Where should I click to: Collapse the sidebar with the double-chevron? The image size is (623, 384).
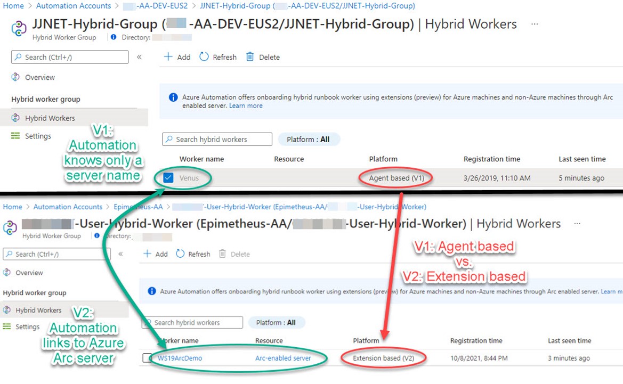tap(140, 57)
